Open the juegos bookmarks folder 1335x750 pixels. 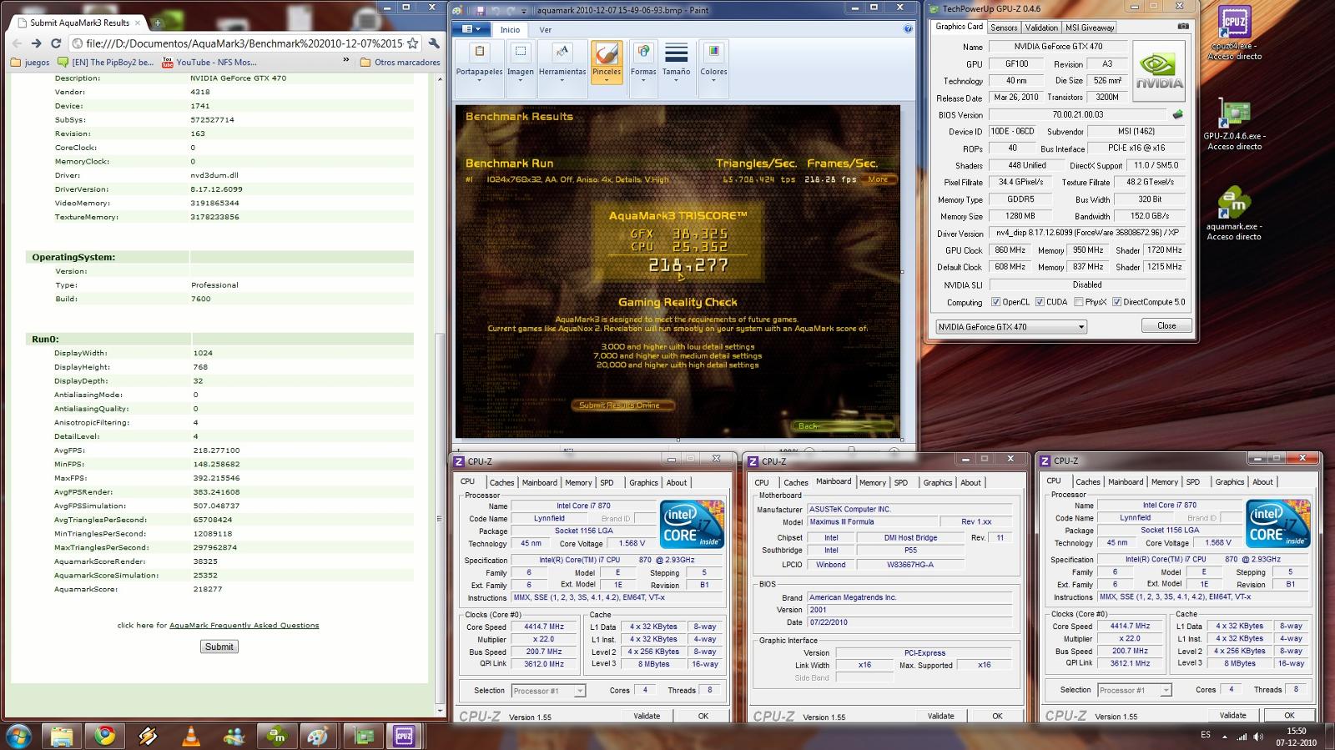(30, 62)
